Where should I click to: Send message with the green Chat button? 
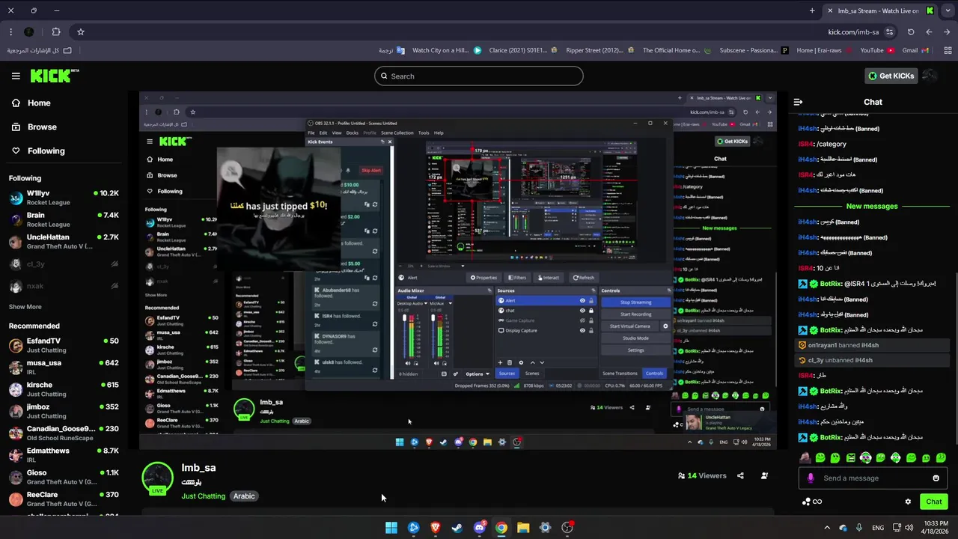pos(934,502)
